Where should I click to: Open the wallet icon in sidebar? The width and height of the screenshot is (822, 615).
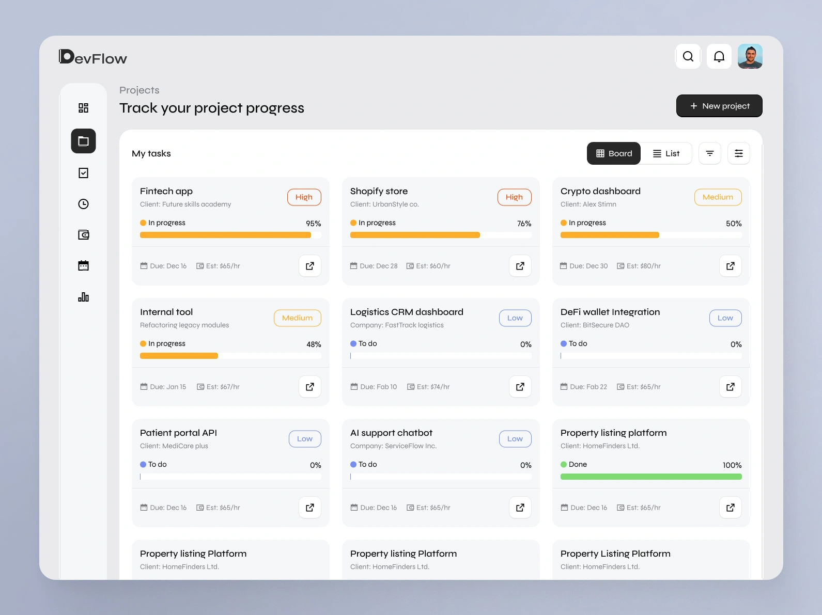coord(83,235)
